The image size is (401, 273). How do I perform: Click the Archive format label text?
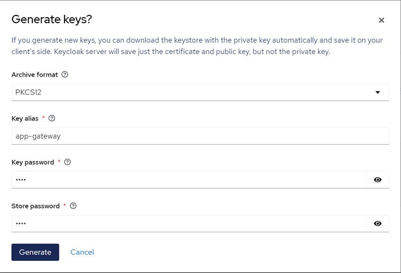[34, 74]
